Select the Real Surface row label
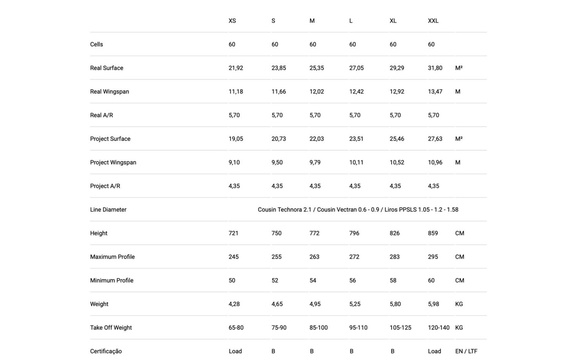 pos(107,68)
